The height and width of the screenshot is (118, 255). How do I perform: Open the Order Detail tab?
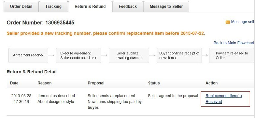point(21,7)
